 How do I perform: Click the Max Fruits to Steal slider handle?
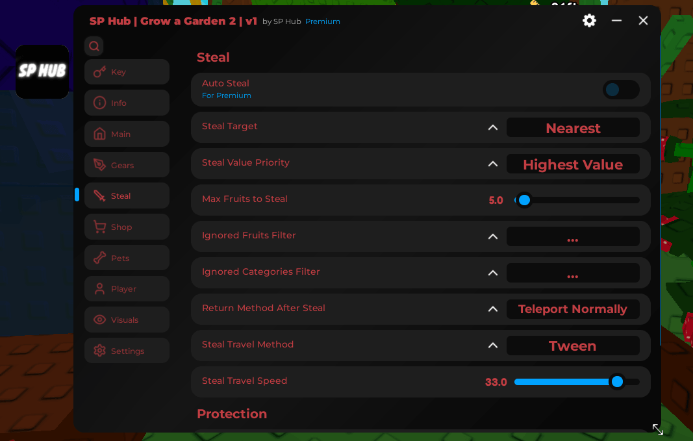[x=524, y=200]
